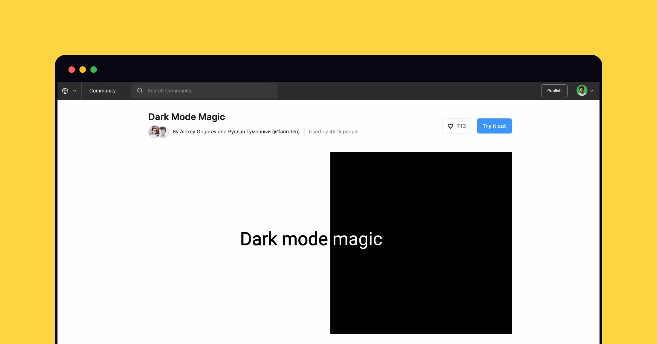Screen dimensions: 657x344
Task: Click the language globe icon
Action: 65,90
